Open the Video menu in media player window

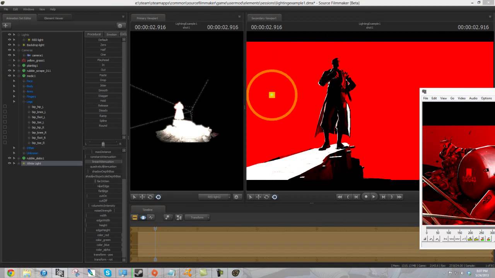(462, 98)
